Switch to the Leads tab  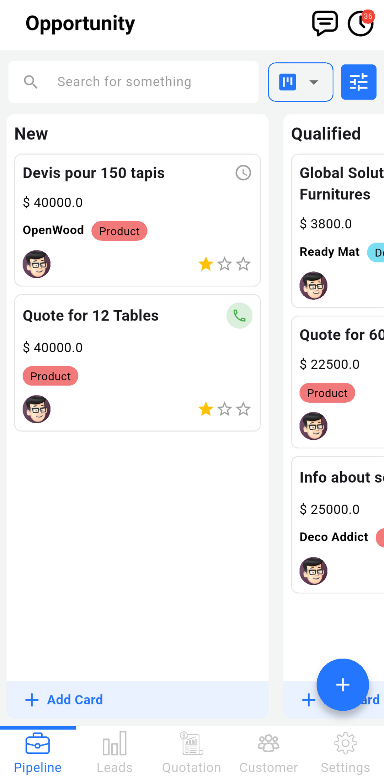tap(114, 753)
